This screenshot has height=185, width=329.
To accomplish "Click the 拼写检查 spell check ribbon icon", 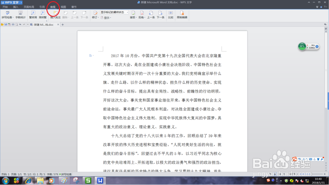I will [x=8, y=13].
